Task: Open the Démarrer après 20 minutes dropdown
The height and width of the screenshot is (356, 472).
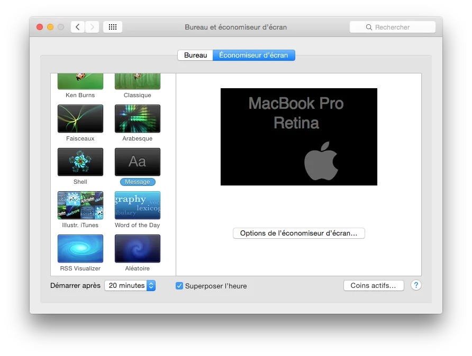Action: click(130, 285)
